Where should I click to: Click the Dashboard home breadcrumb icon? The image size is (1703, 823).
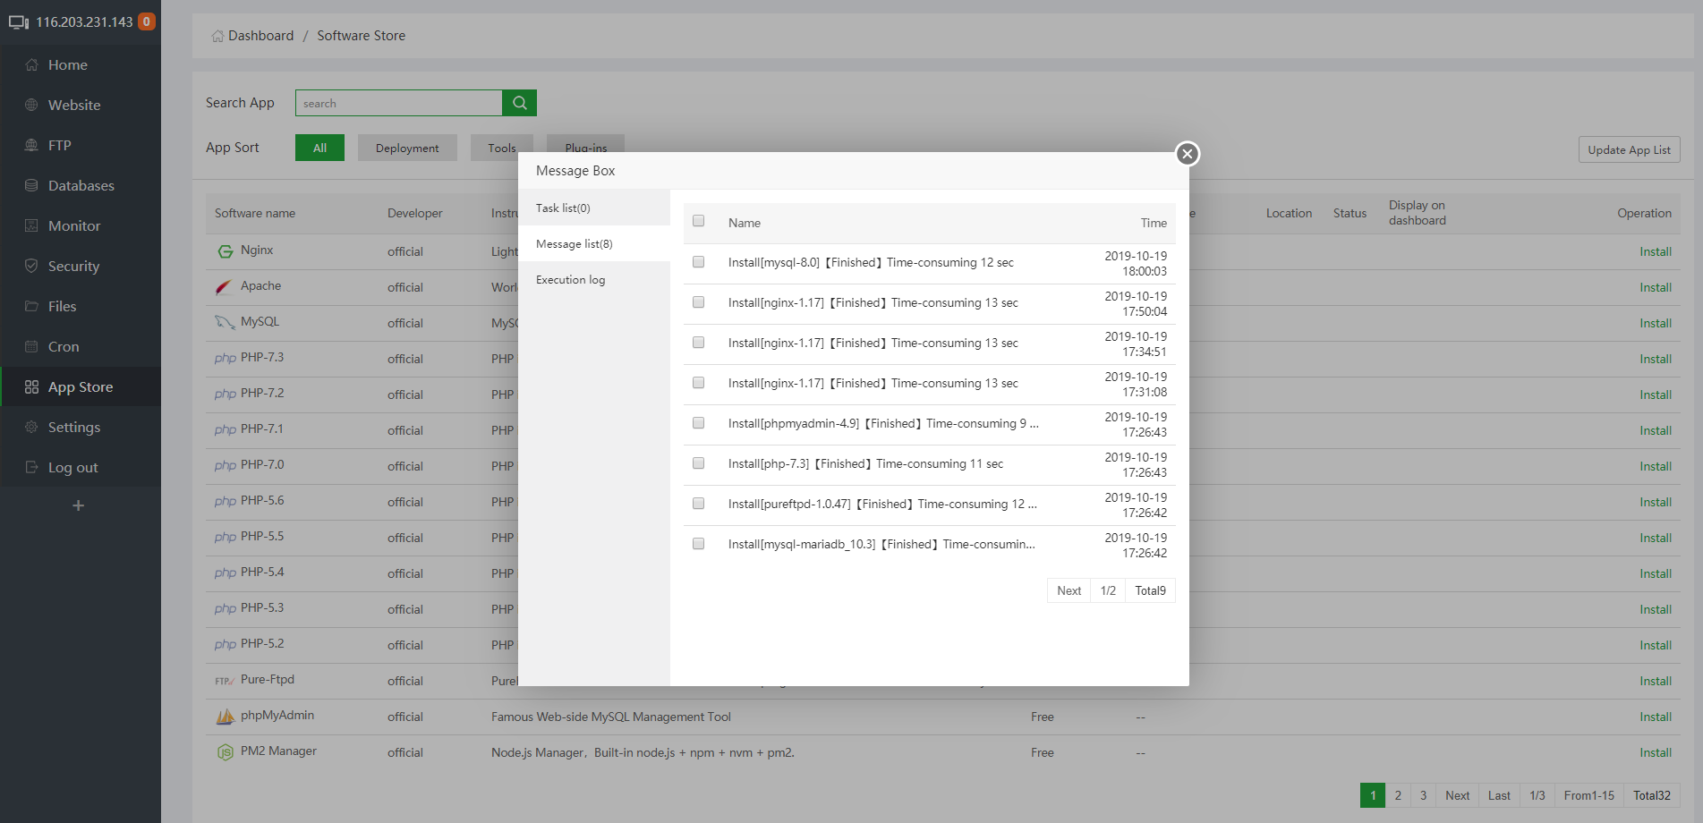(217, 36)
